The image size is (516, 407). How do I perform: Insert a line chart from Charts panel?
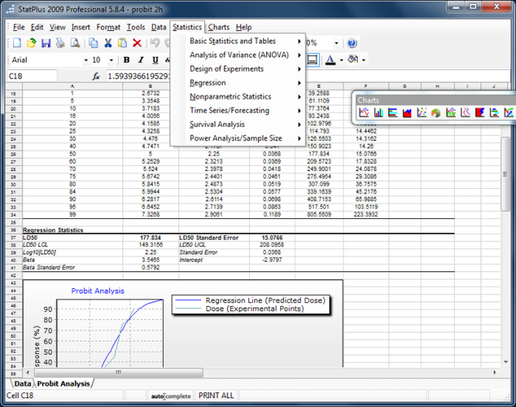coord(364,113)
